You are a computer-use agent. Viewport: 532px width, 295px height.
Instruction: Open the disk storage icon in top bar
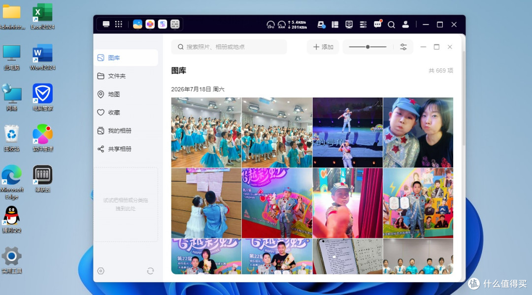pos(321,25)
